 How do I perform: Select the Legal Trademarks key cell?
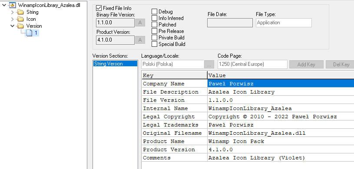pos(175,125)
